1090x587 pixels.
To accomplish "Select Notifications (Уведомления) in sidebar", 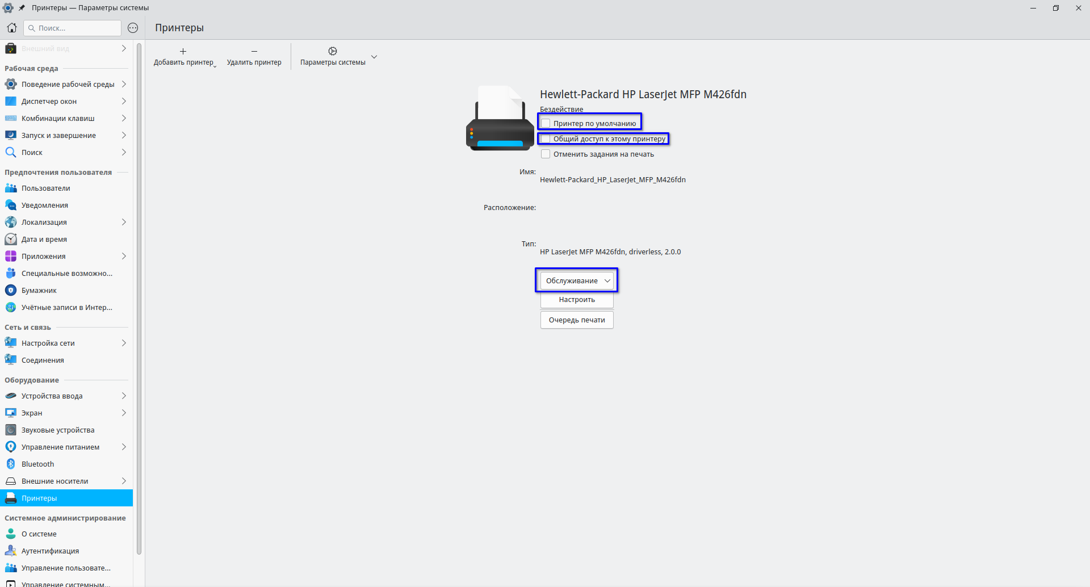I will coord(44,205).
